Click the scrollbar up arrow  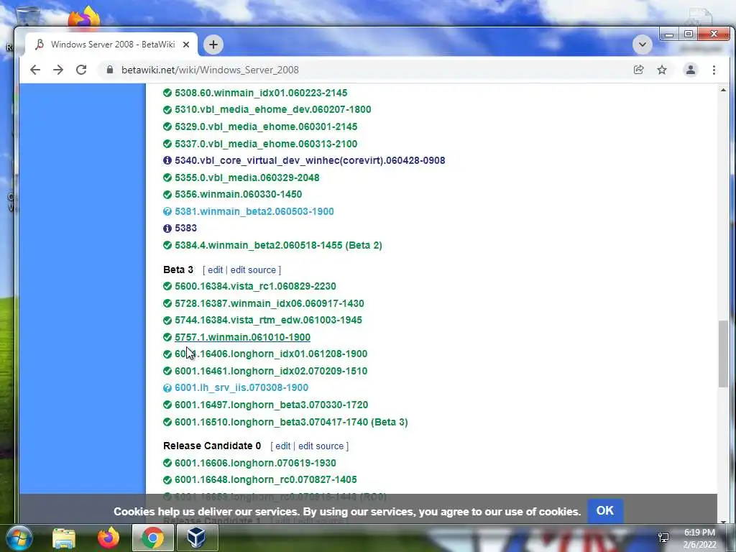[723, 90]
